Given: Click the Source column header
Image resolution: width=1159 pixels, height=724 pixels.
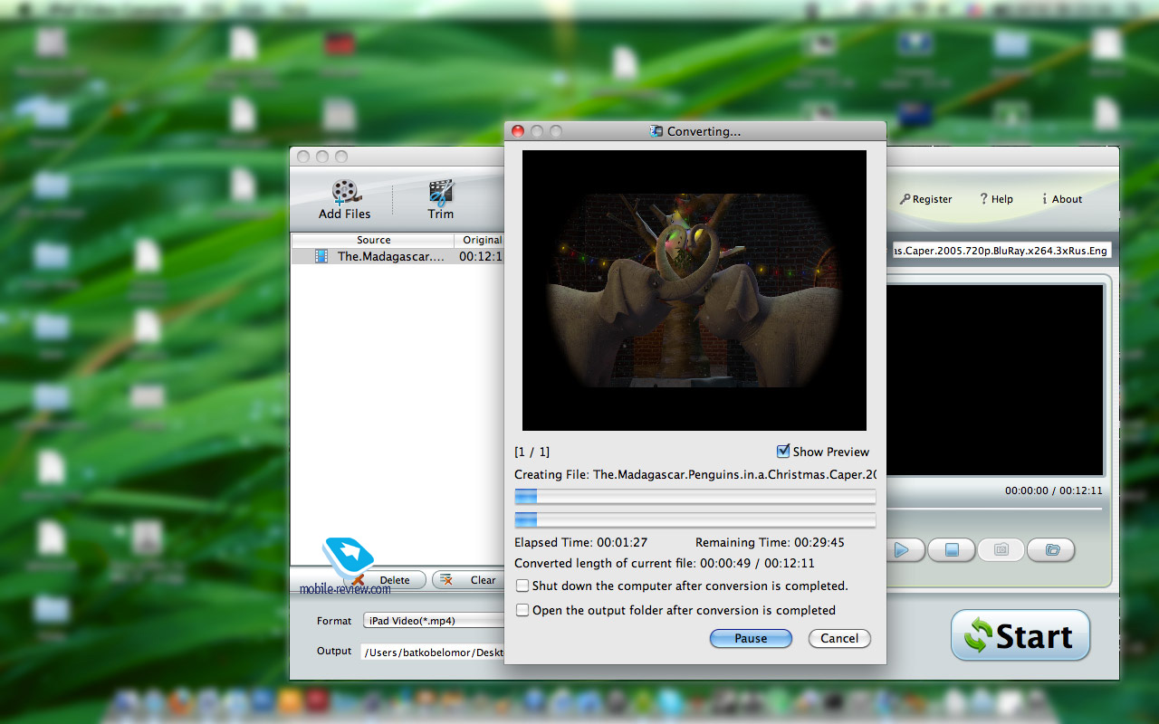Looking at the screenshot, I should point(373,240).
